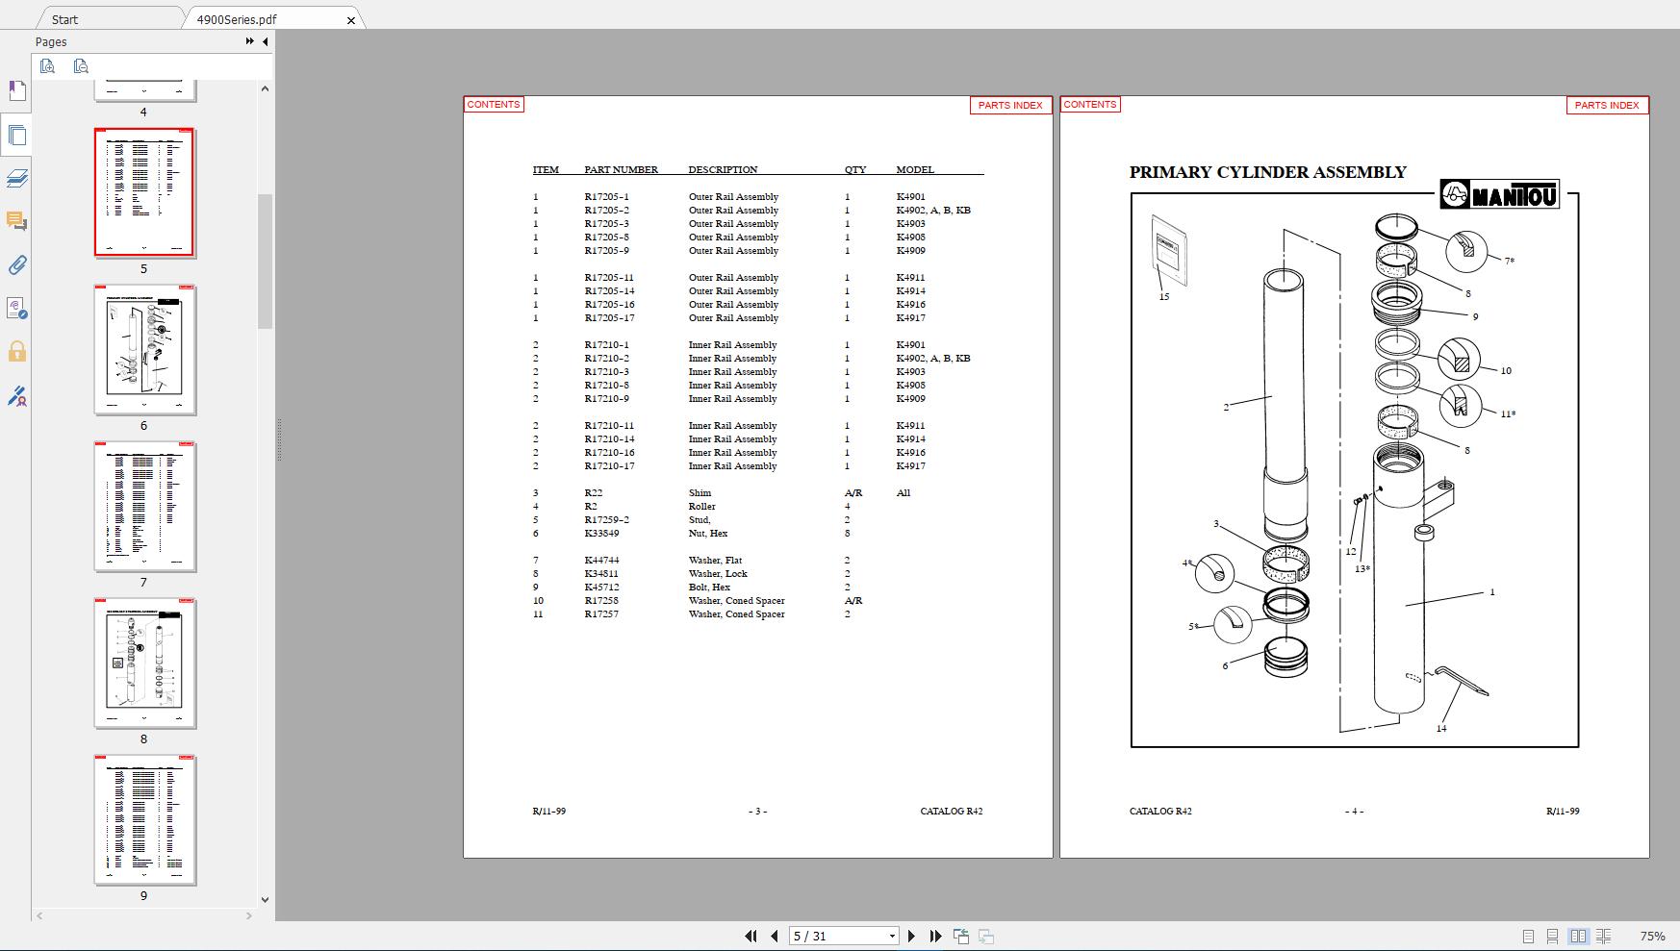Image resolution: width=1680 pixels, height=951 pixels.
Task: Jump to the last page
Action: 935,936
